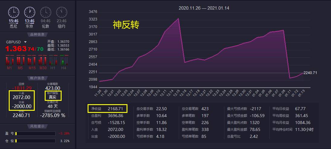This screenshot has width=331, height=149.
Task: Click the 总亏损 -1528.15 statistic
Action: 108,123
